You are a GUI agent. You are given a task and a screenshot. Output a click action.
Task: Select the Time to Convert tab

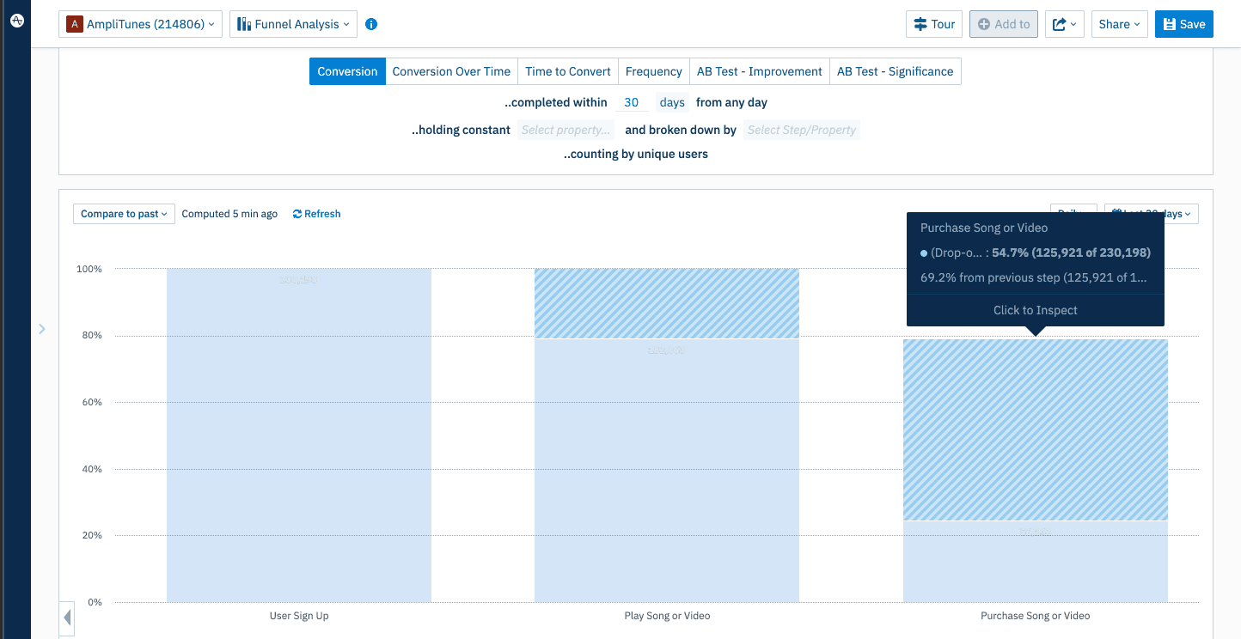pyautogui.click(x=567, y=71)
